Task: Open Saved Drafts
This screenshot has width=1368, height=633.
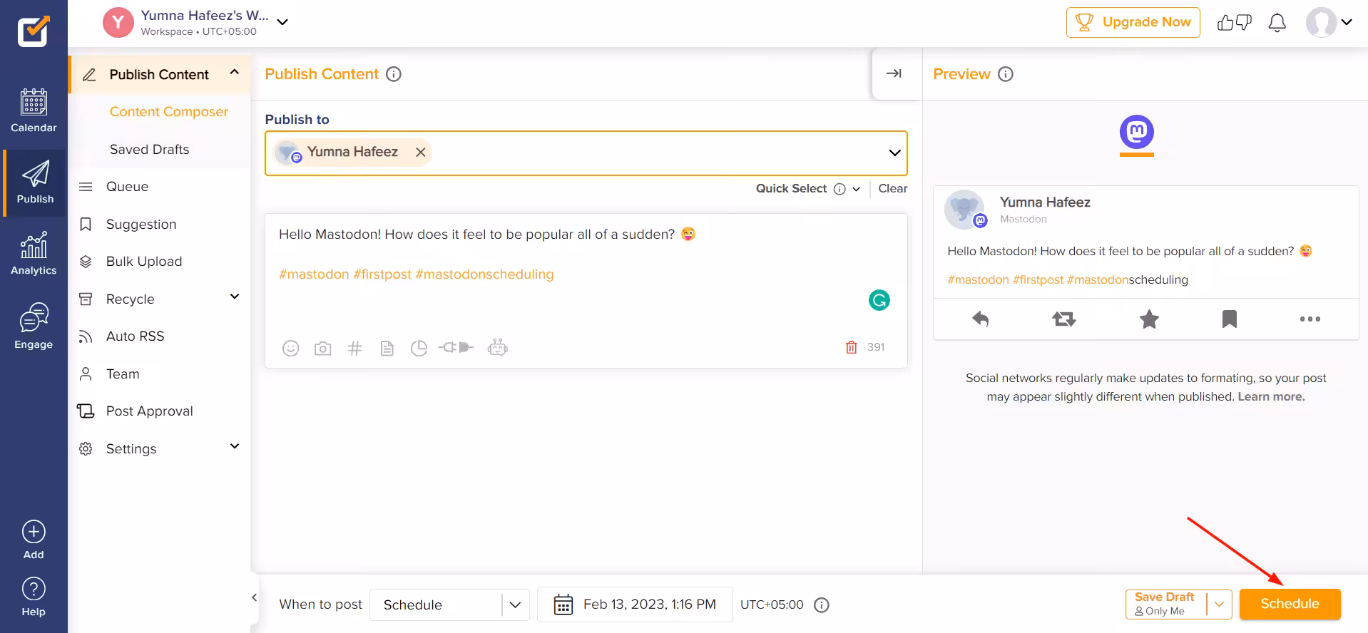Action: coord(150,149)
